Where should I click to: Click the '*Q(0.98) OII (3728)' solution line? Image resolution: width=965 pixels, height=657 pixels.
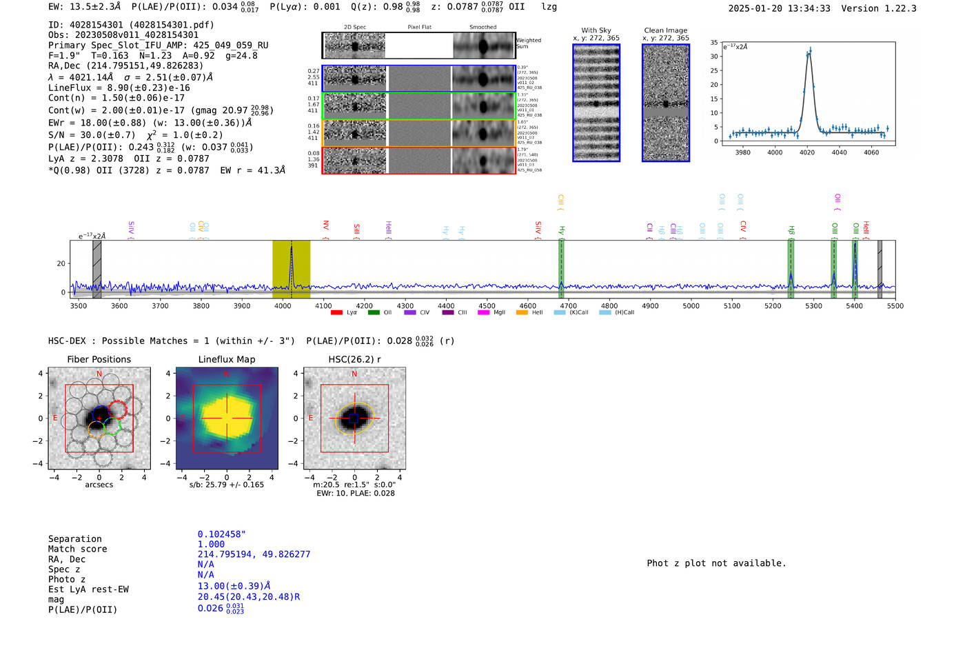(x=167, y=170)
